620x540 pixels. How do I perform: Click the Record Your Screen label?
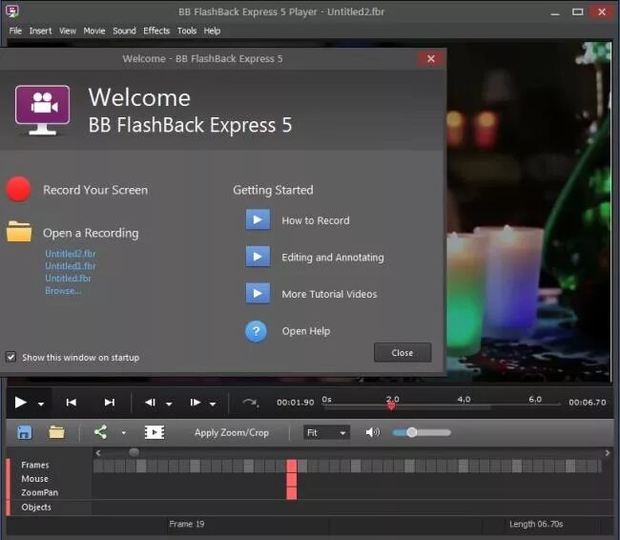(95, 190)
